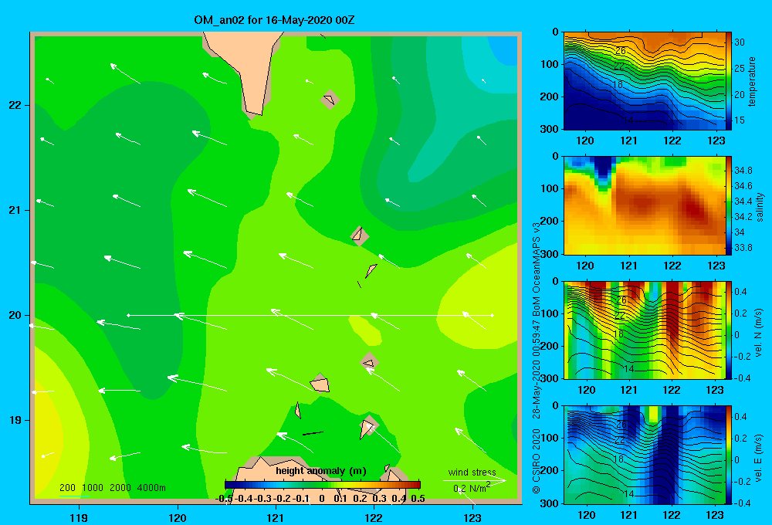The image size is (772, 525).
Task: Click the '2000' depth contour legend entry
Action: [120, 488]
